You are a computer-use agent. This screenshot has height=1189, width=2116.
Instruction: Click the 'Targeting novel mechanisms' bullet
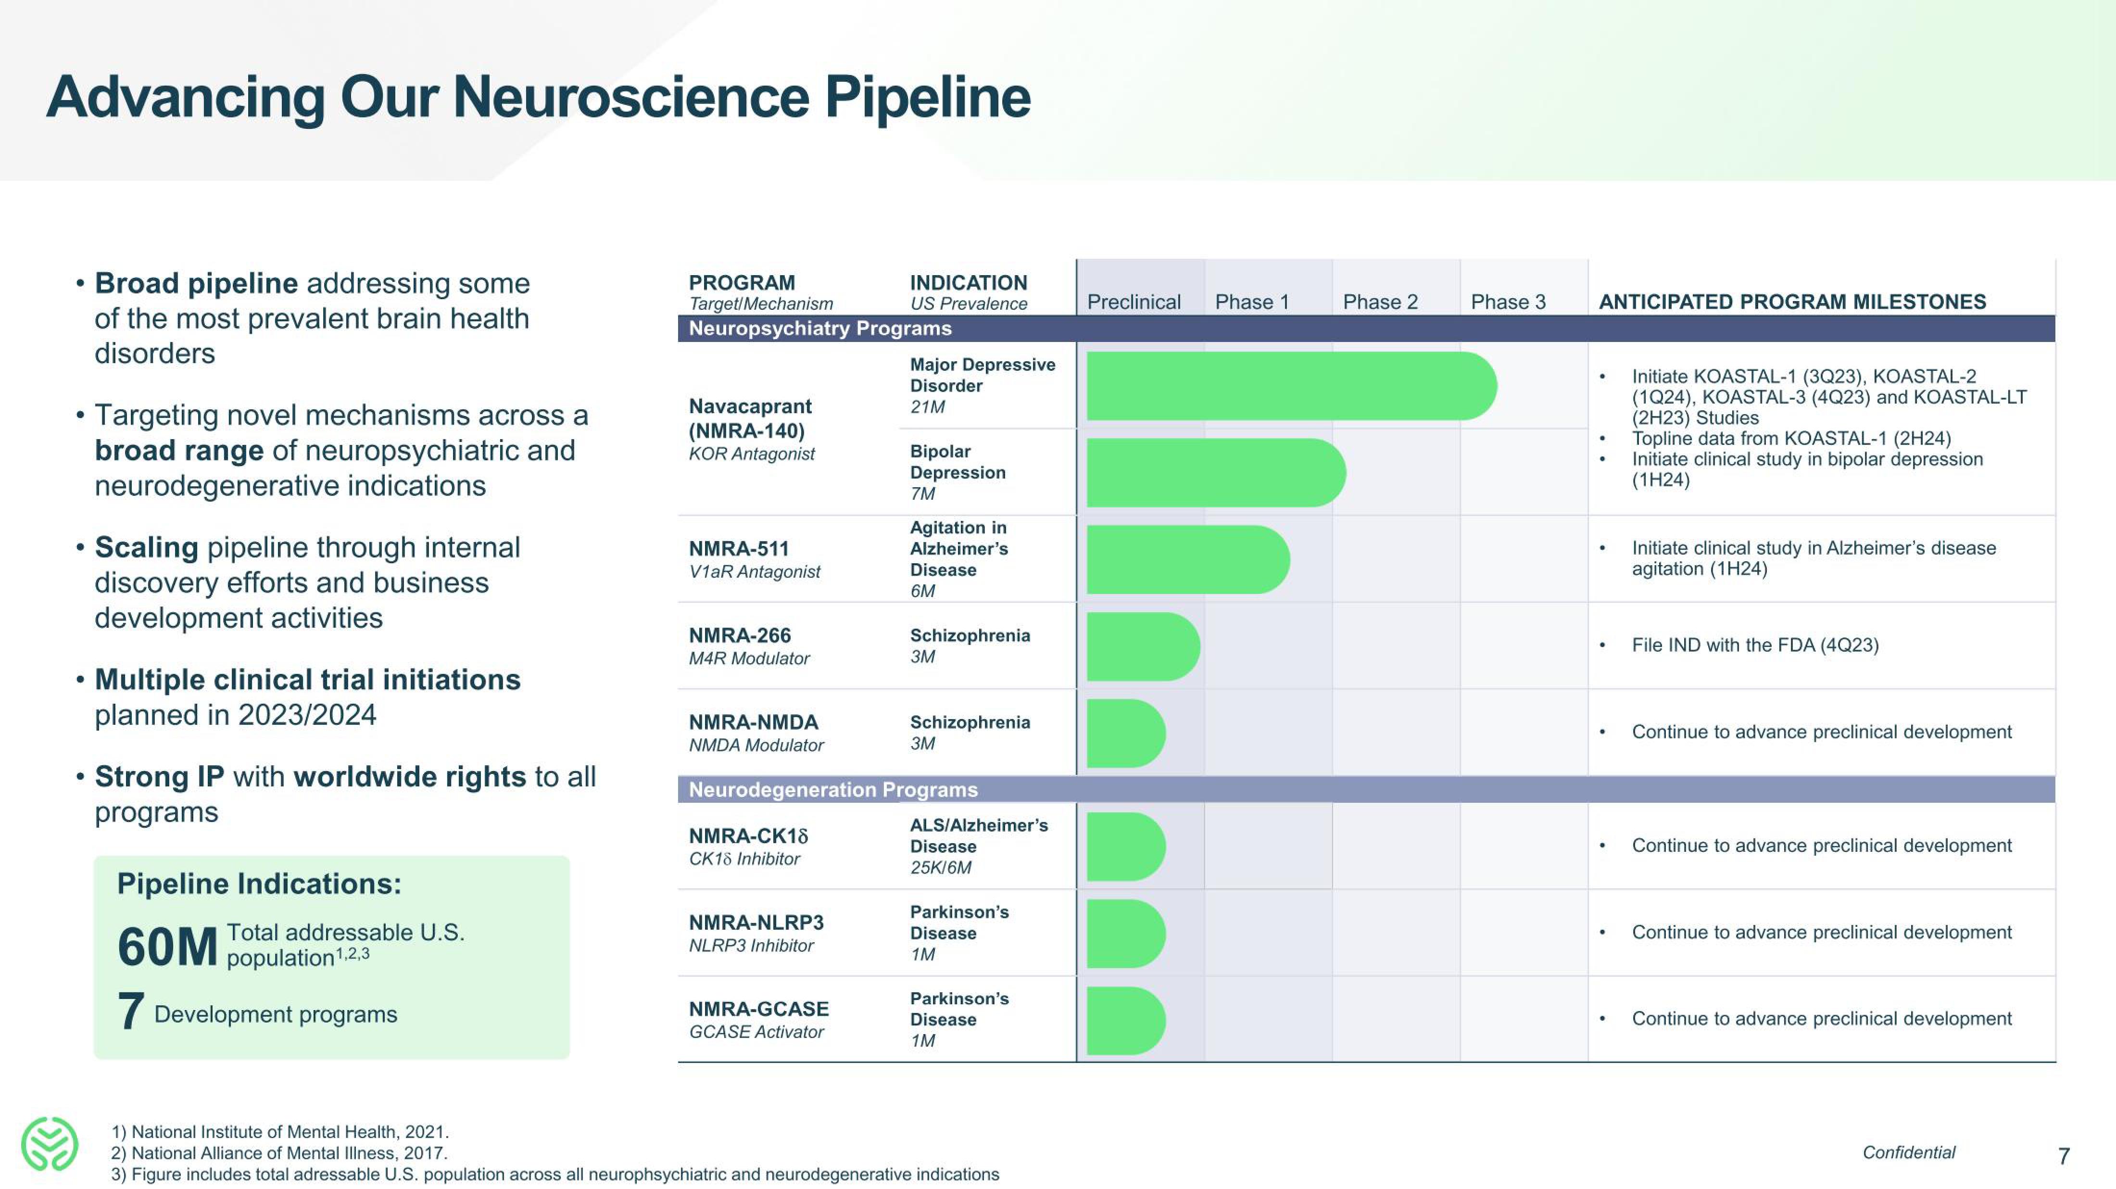[x=341, y=450]
